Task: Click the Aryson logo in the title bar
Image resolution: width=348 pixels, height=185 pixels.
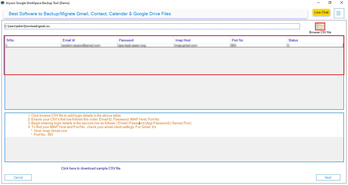Action: (3, 3)
